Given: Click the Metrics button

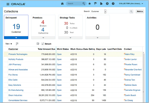Looking at the screenshot, I should [140, 11].
